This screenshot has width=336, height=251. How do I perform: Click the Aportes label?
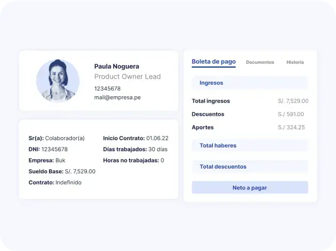pyautogui.click(x=203, y=127)
